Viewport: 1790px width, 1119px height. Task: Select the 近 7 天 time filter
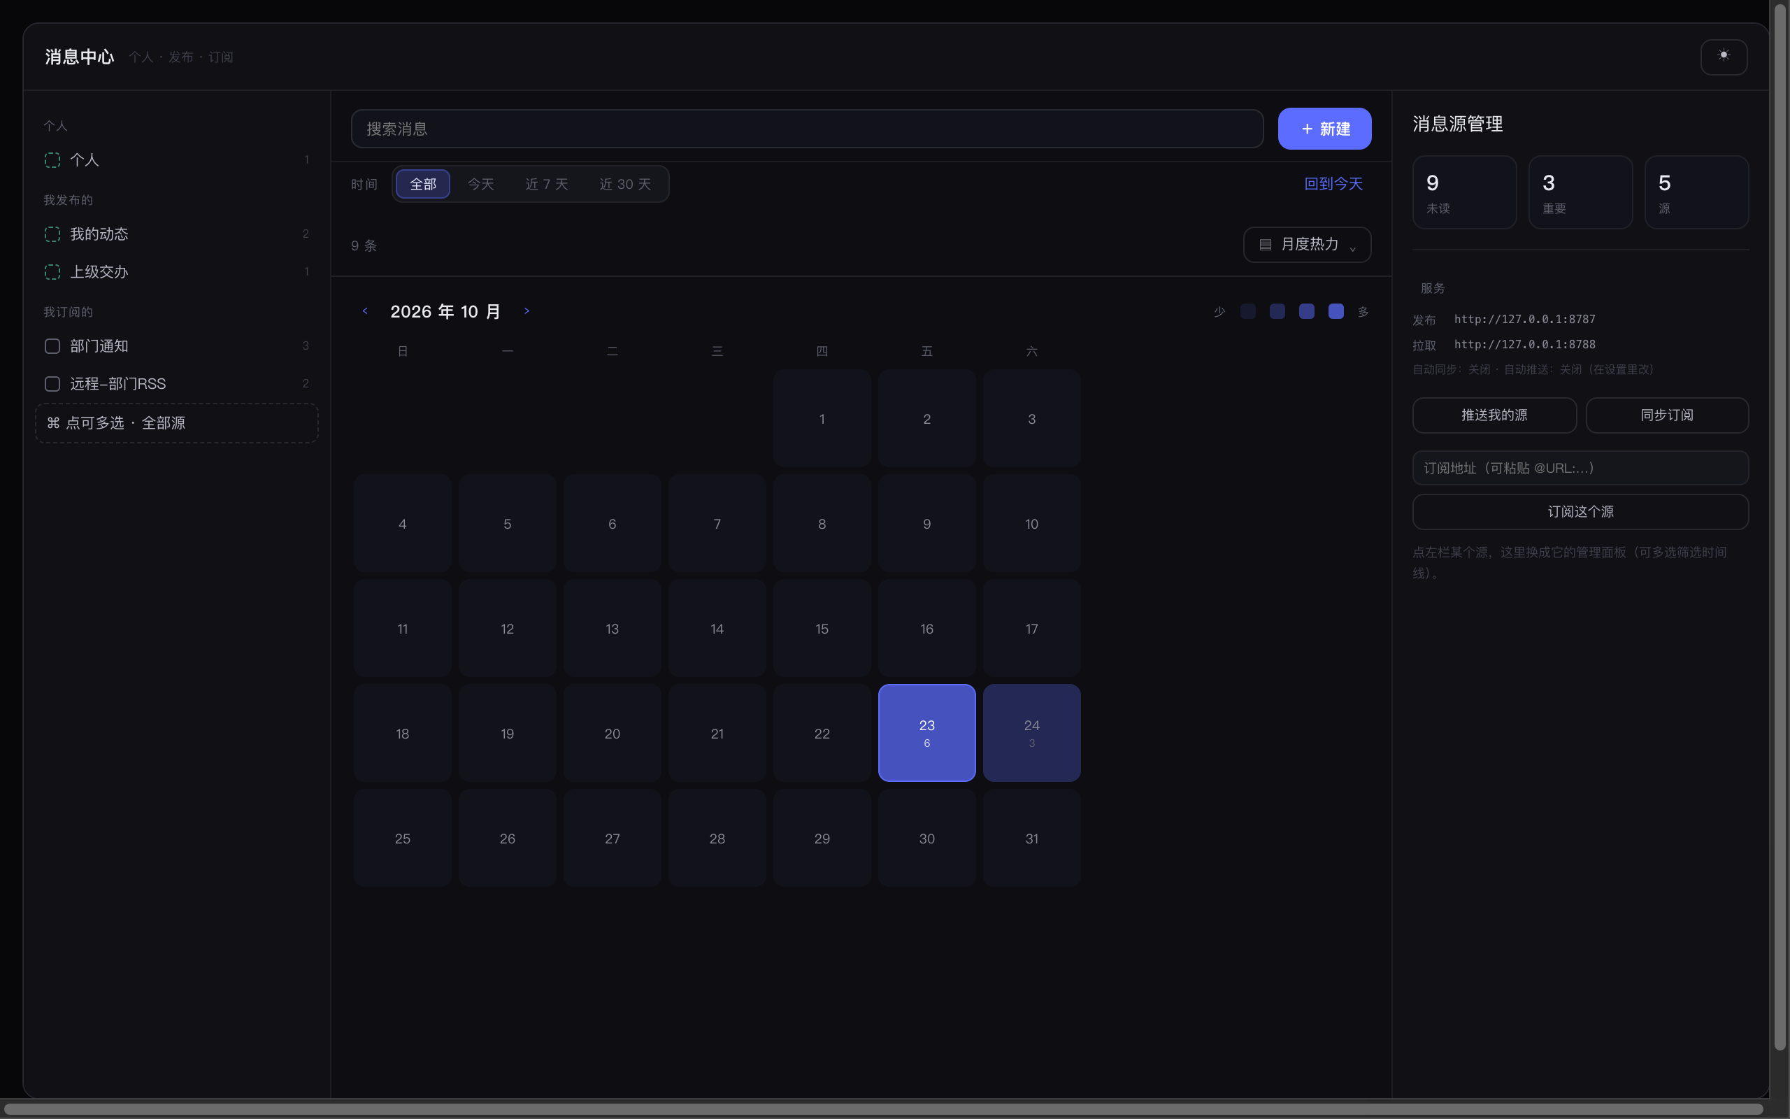[547, 183]
